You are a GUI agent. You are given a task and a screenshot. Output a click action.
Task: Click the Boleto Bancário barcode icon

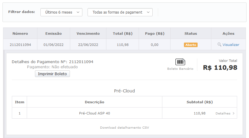(x=180, y=62)
